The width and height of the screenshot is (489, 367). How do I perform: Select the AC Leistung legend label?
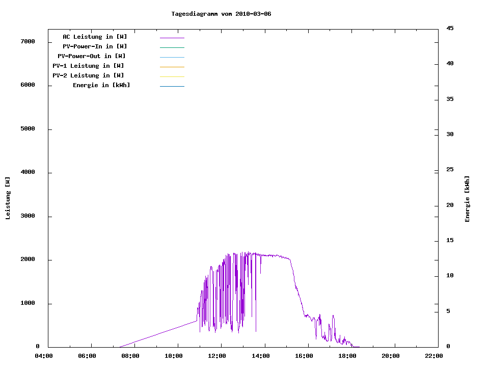coord(95,37)
